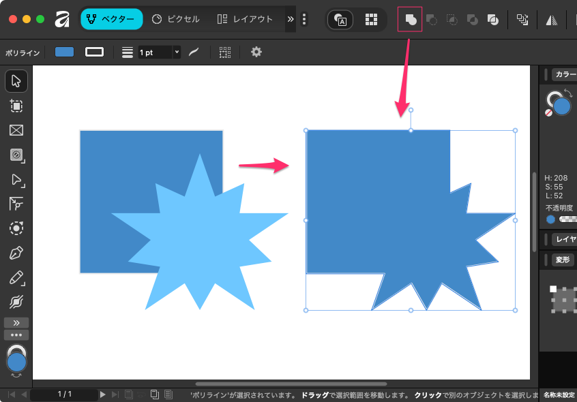Select the Move tool arrow icon
577x402 pixels.
coord(16,81)
